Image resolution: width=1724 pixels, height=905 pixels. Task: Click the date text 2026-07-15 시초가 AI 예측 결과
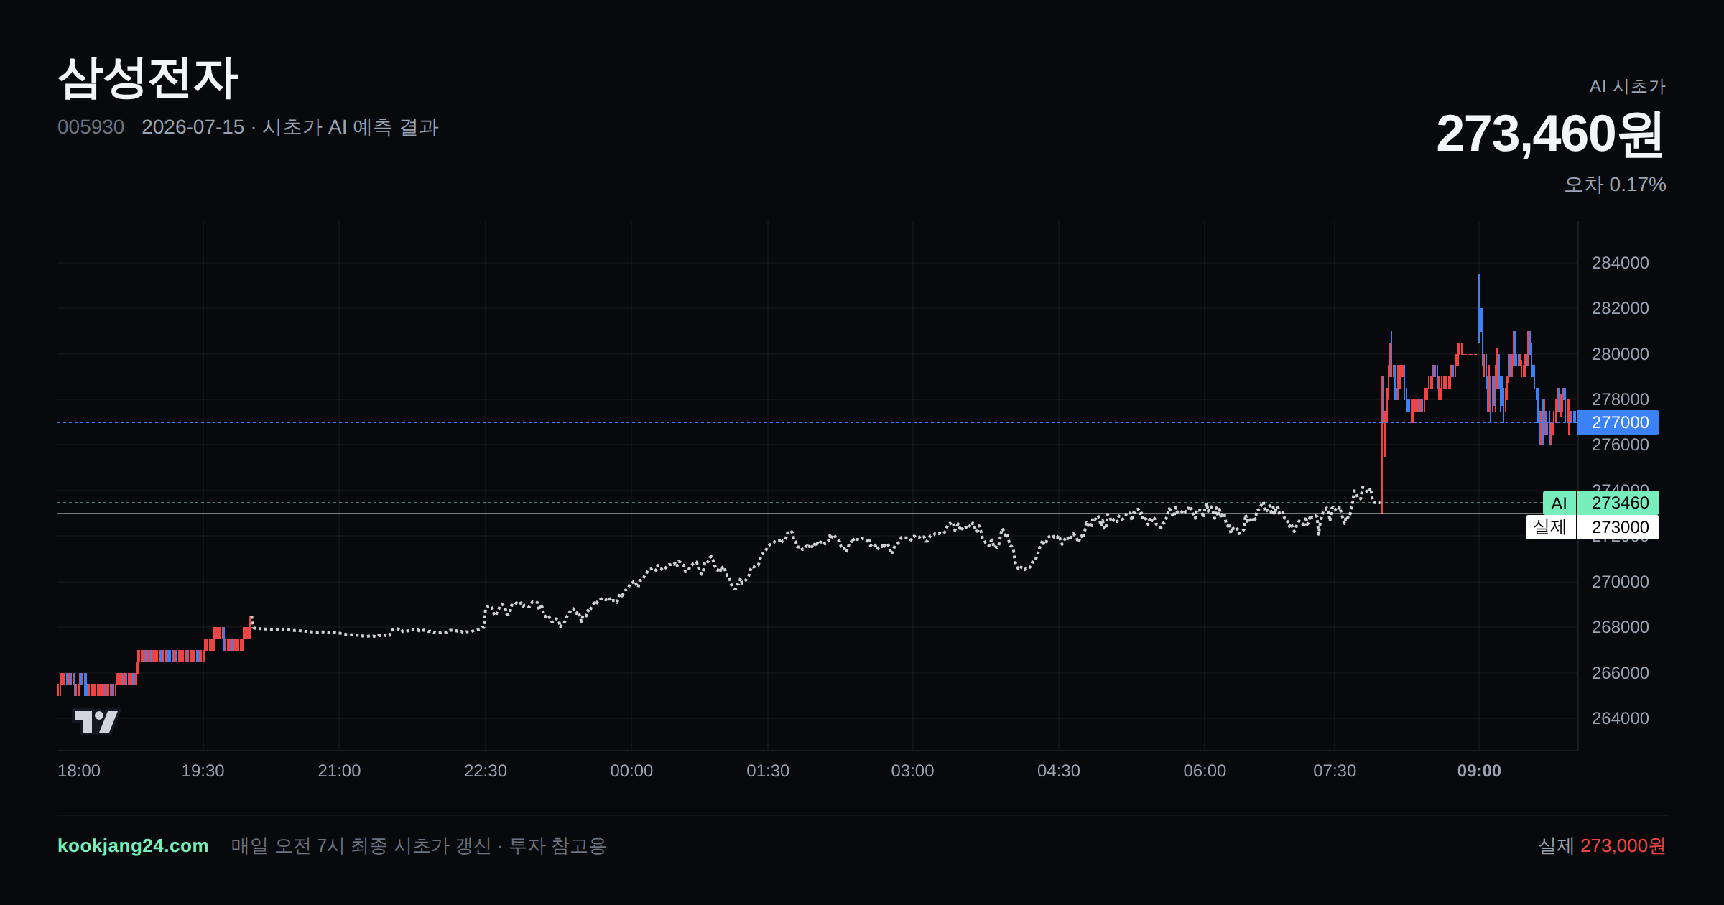tap(290, 127)
